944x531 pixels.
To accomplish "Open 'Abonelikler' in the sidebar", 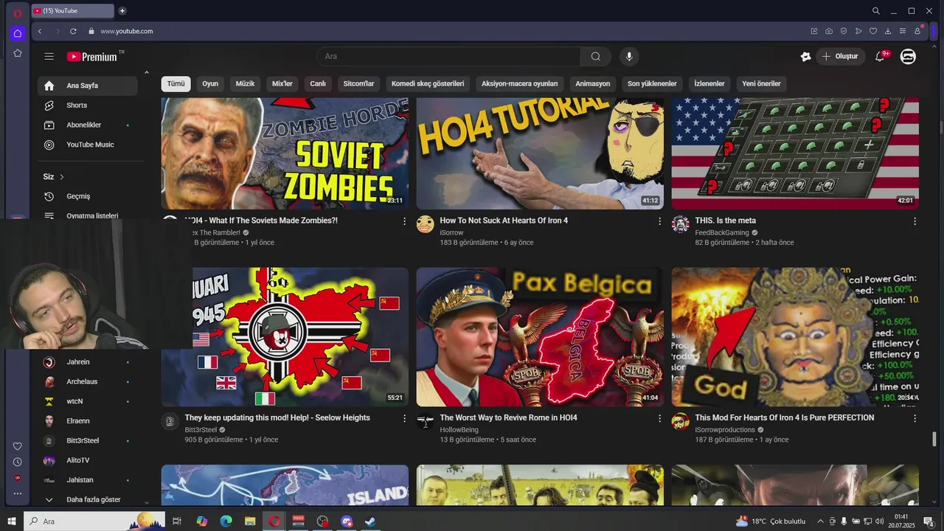I will click(88, 125).
